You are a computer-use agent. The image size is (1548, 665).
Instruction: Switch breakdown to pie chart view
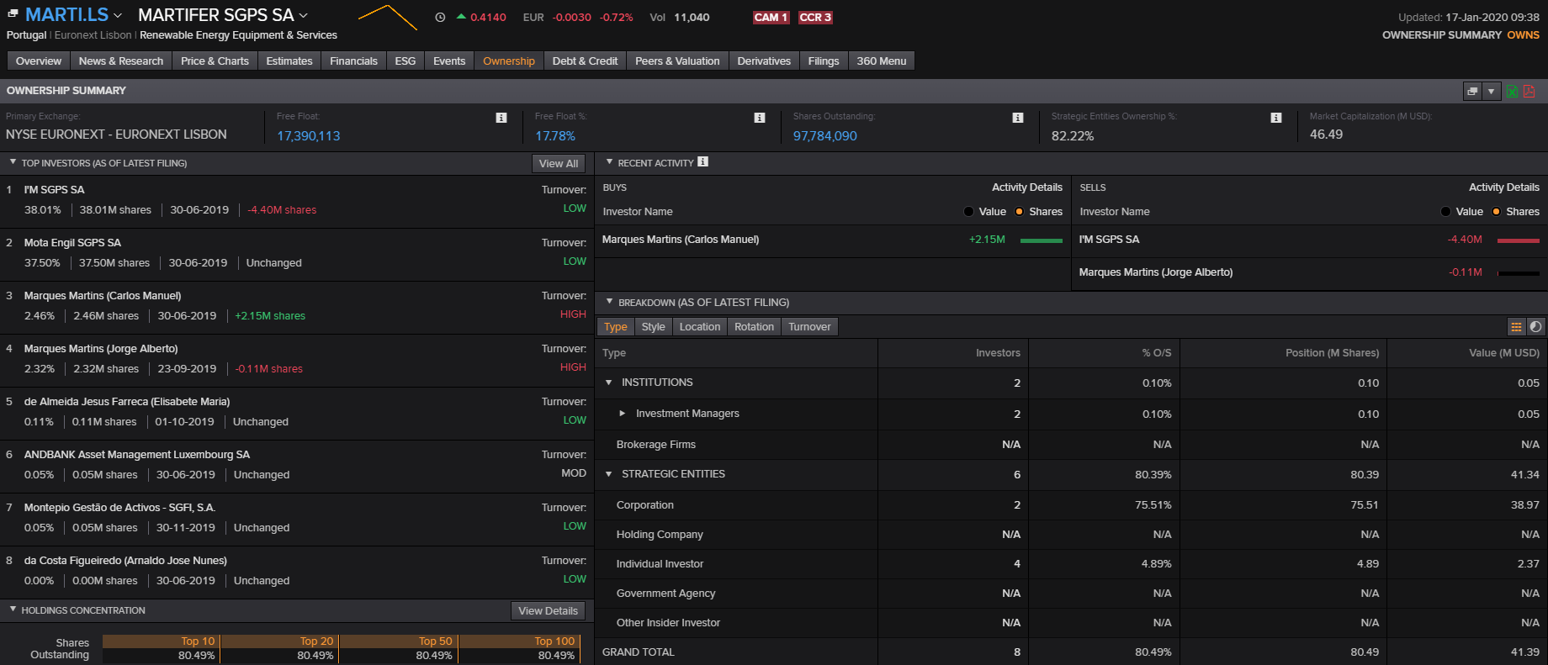[x=1535, y=327]
